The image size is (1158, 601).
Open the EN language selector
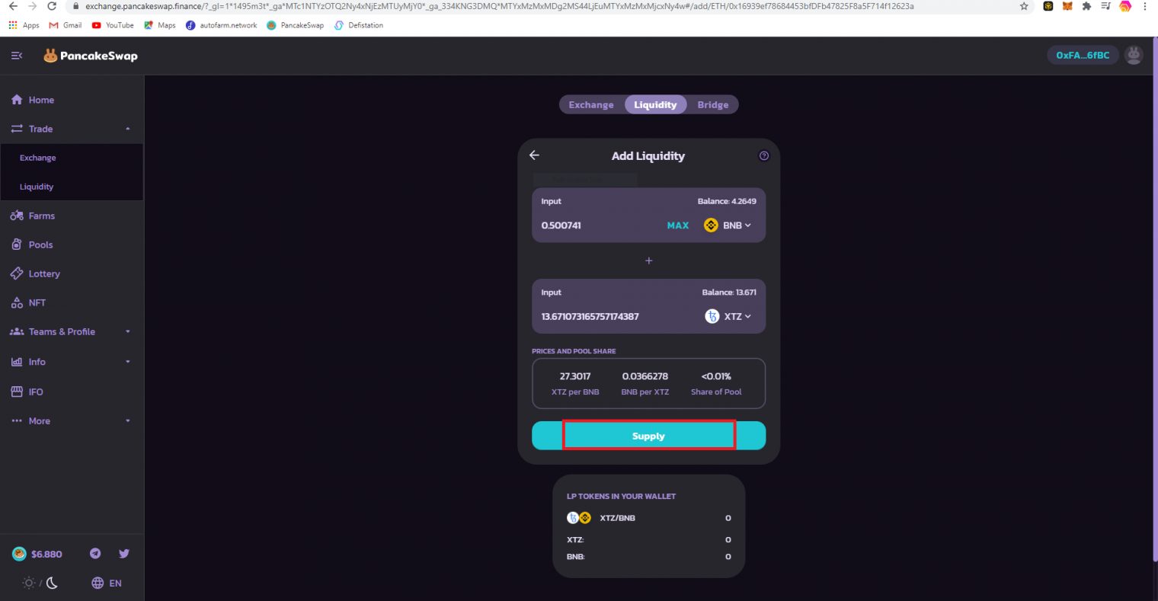pos(107,583)
